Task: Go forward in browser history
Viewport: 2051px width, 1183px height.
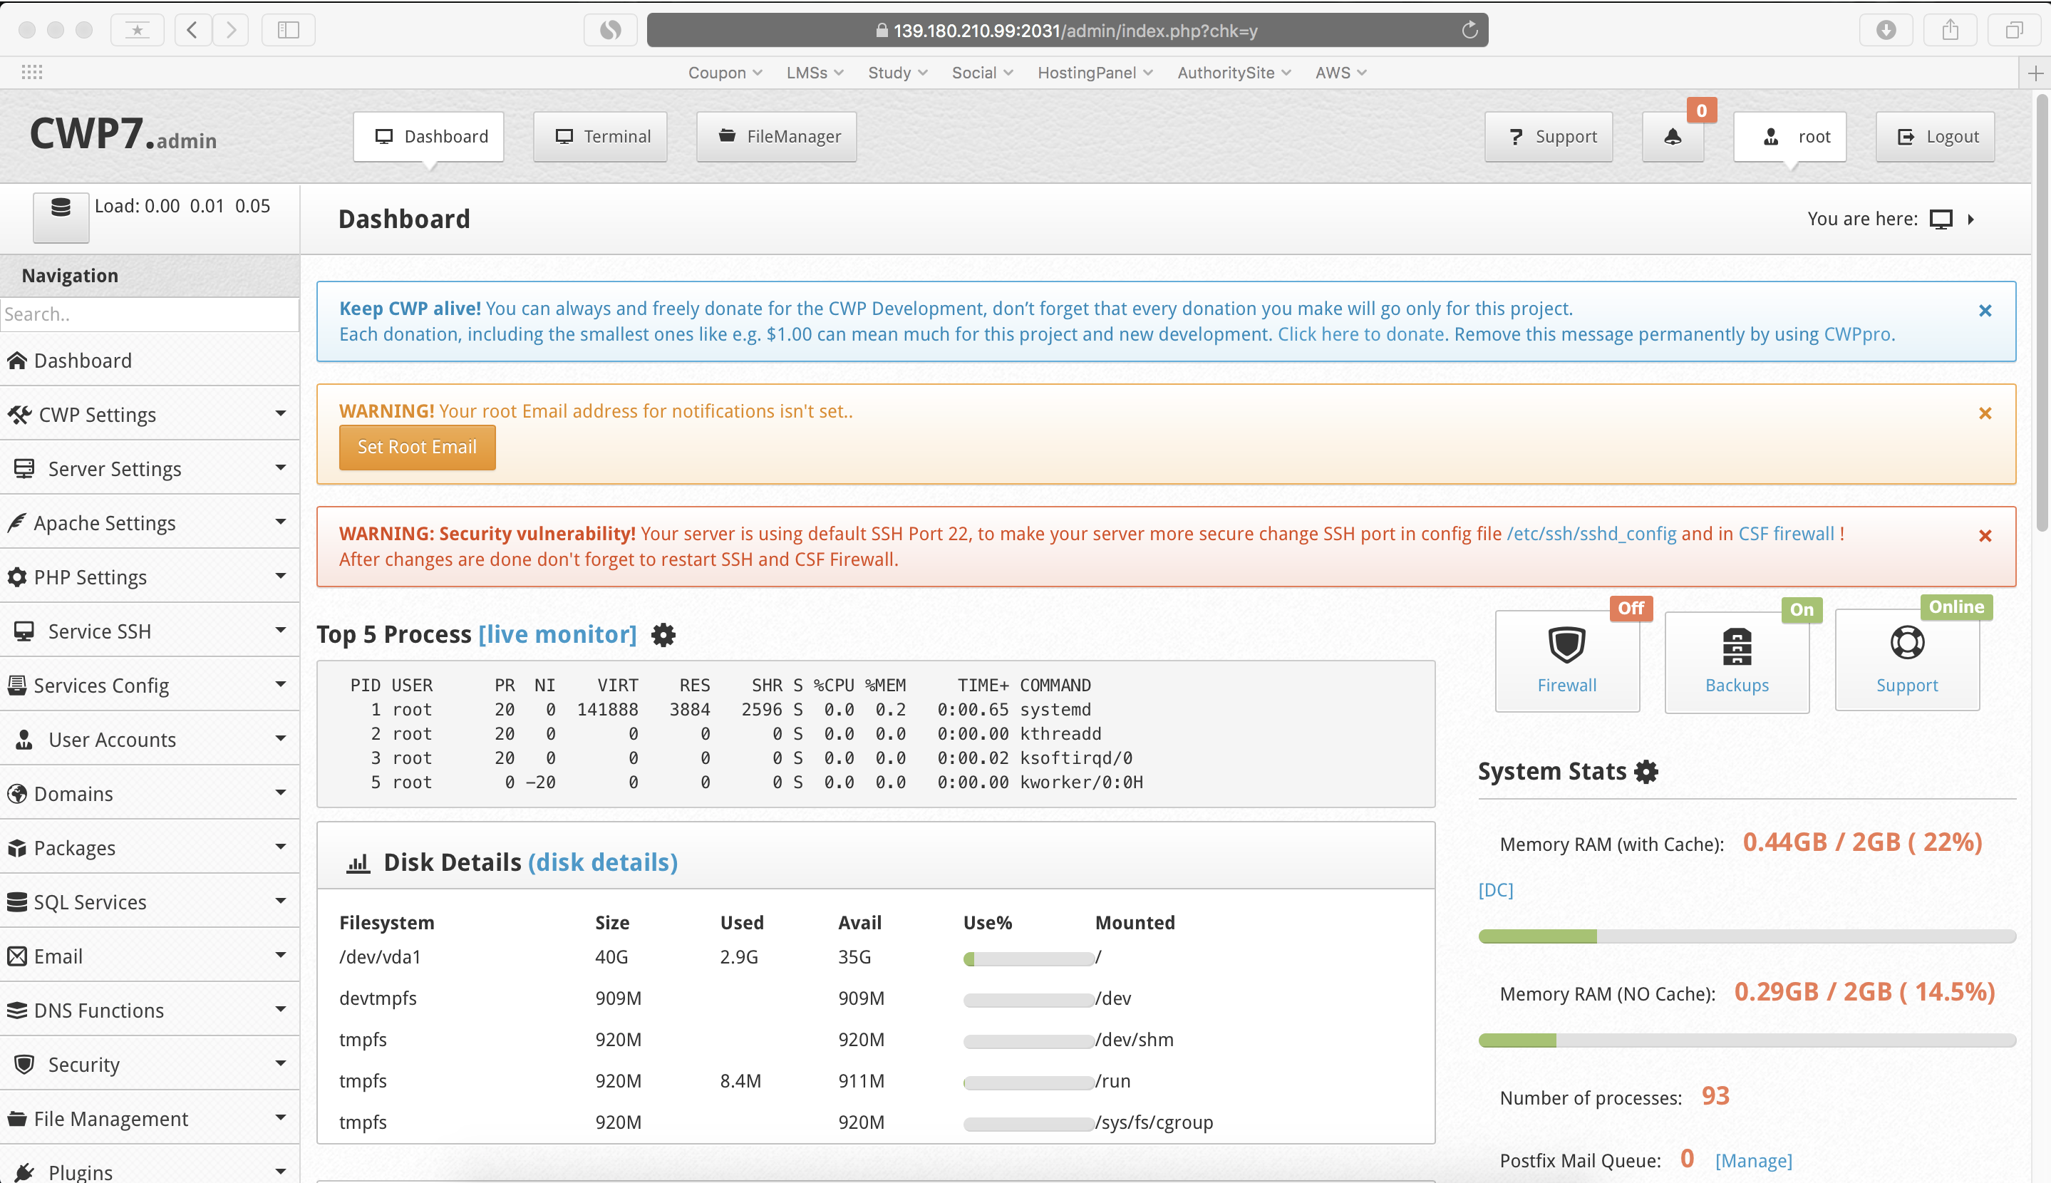Action: tap(232, 30)
